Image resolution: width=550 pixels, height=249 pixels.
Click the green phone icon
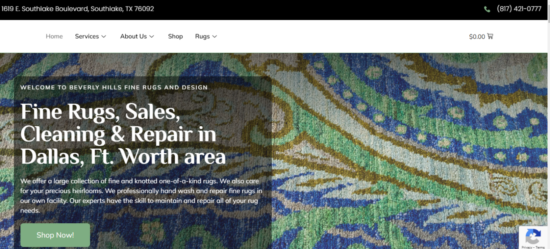(x=487, y=9)
